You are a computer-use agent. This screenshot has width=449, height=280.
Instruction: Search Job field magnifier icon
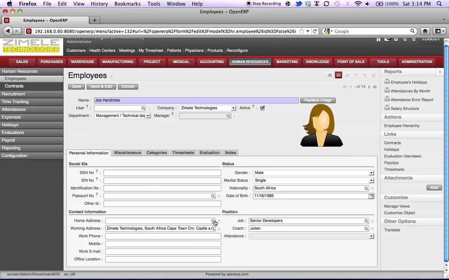point(366,221)
